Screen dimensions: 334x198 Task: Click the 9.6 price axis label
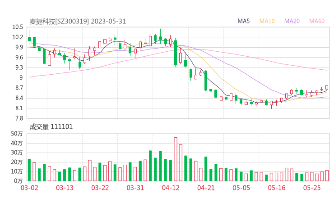(19, 57)
